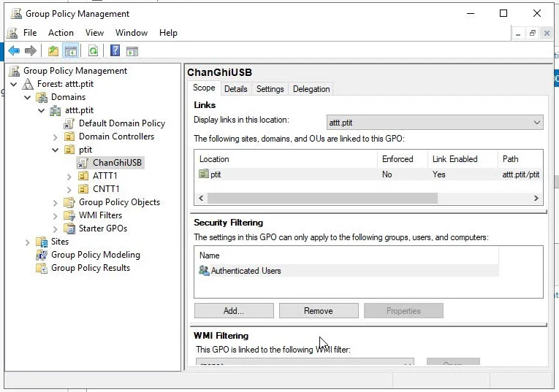
Task: Click the inner MDI minimize button
Action: (518, 33)
